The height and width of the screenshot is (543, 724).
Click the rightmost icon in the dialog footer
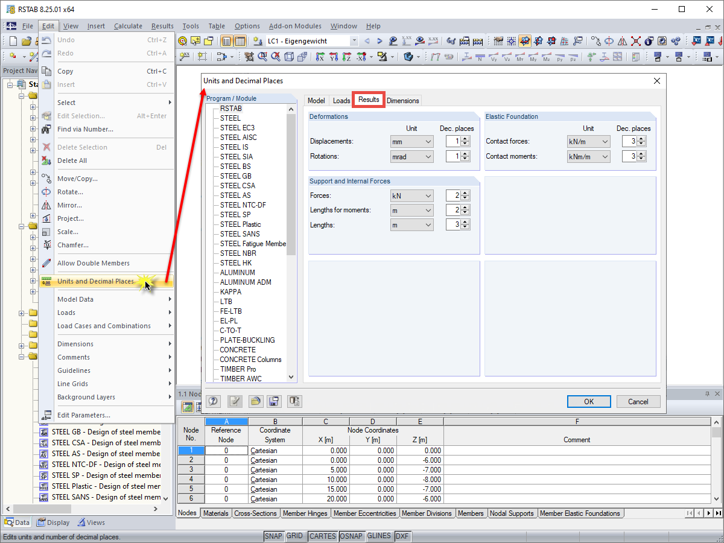tap(294, 401)
